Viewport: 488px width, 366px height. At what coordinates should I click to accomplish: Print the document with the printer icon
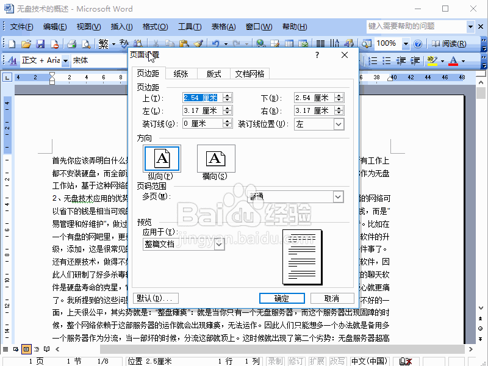(71, 44)
